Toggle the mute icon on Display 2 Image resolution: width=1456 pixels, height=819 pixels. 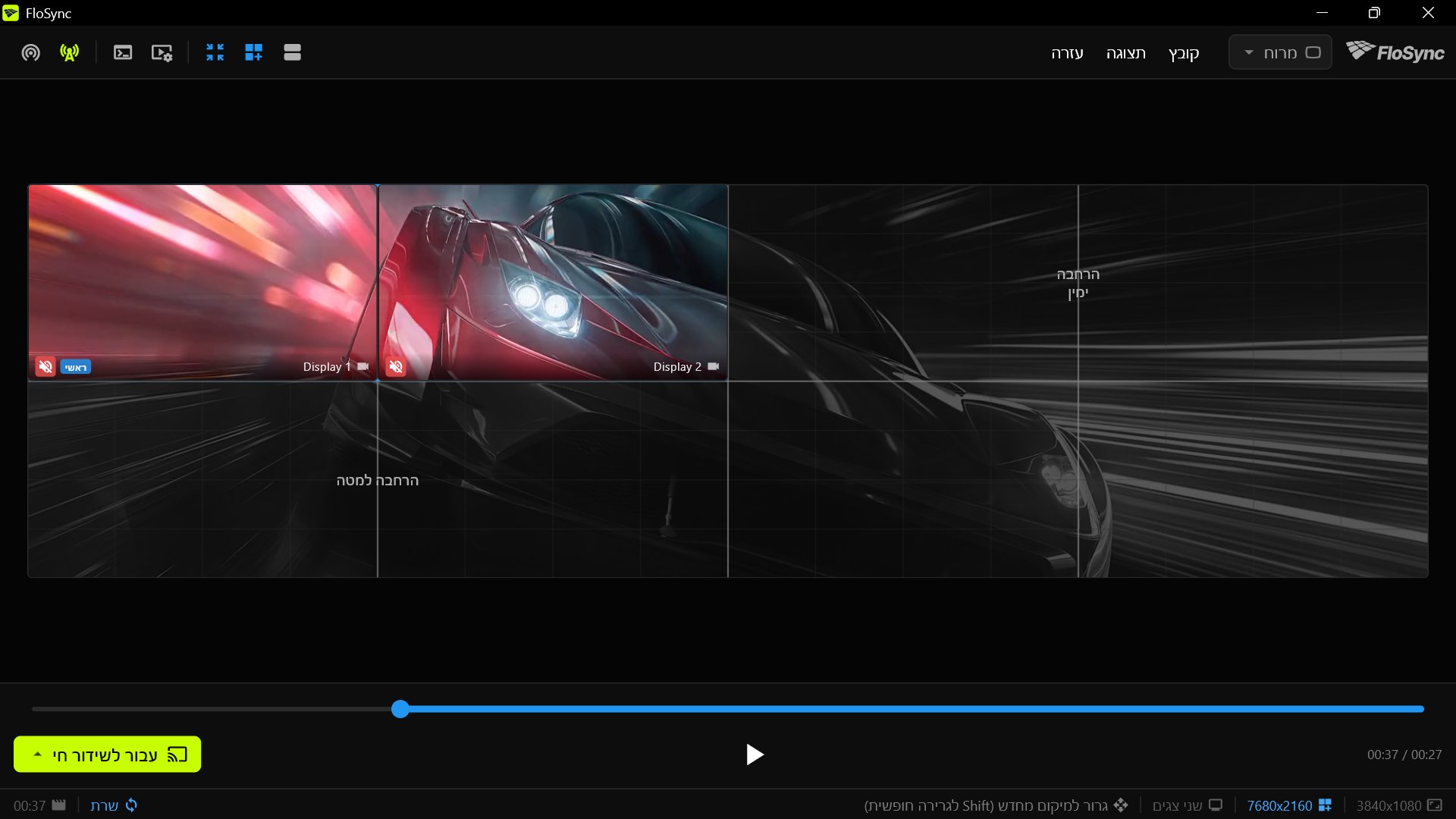point(396,367)
